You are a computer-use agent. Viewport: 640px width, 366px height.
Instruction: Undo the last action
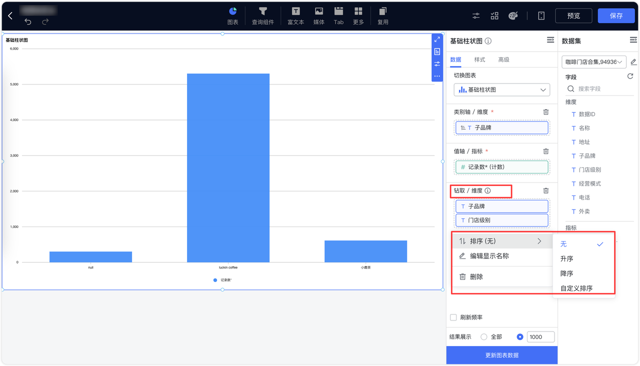(x=28, y=21)
